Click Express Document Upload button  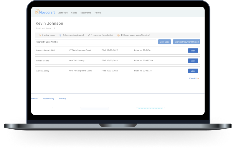coord(187,42)
